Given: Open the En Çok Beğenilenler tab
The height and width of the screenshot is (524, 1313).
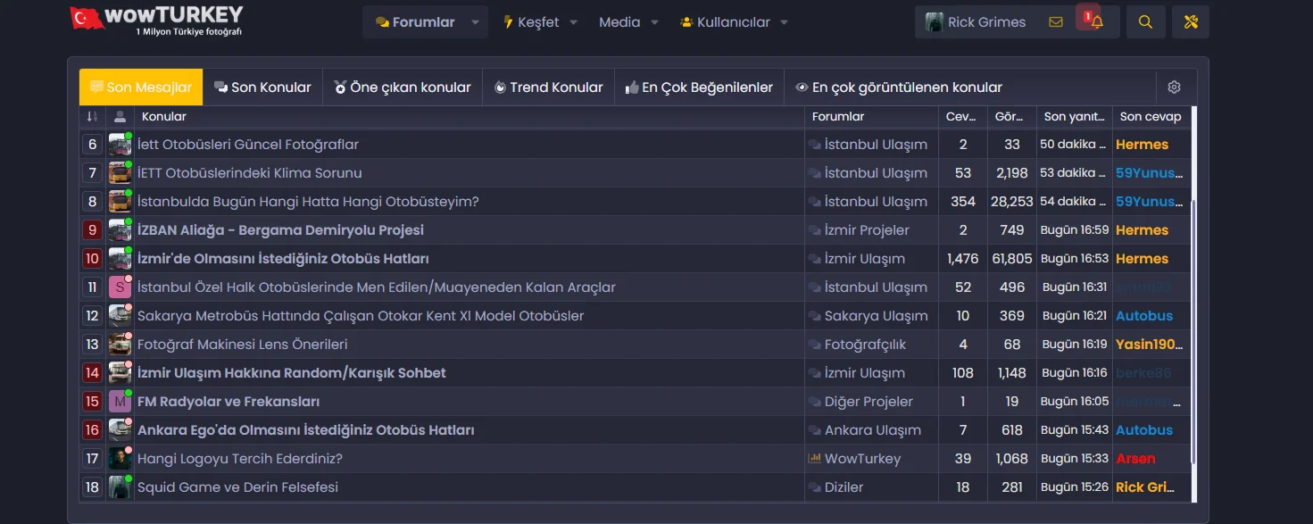Looking at the screenshot, I should pyautogui.click(x=701, y=87).
